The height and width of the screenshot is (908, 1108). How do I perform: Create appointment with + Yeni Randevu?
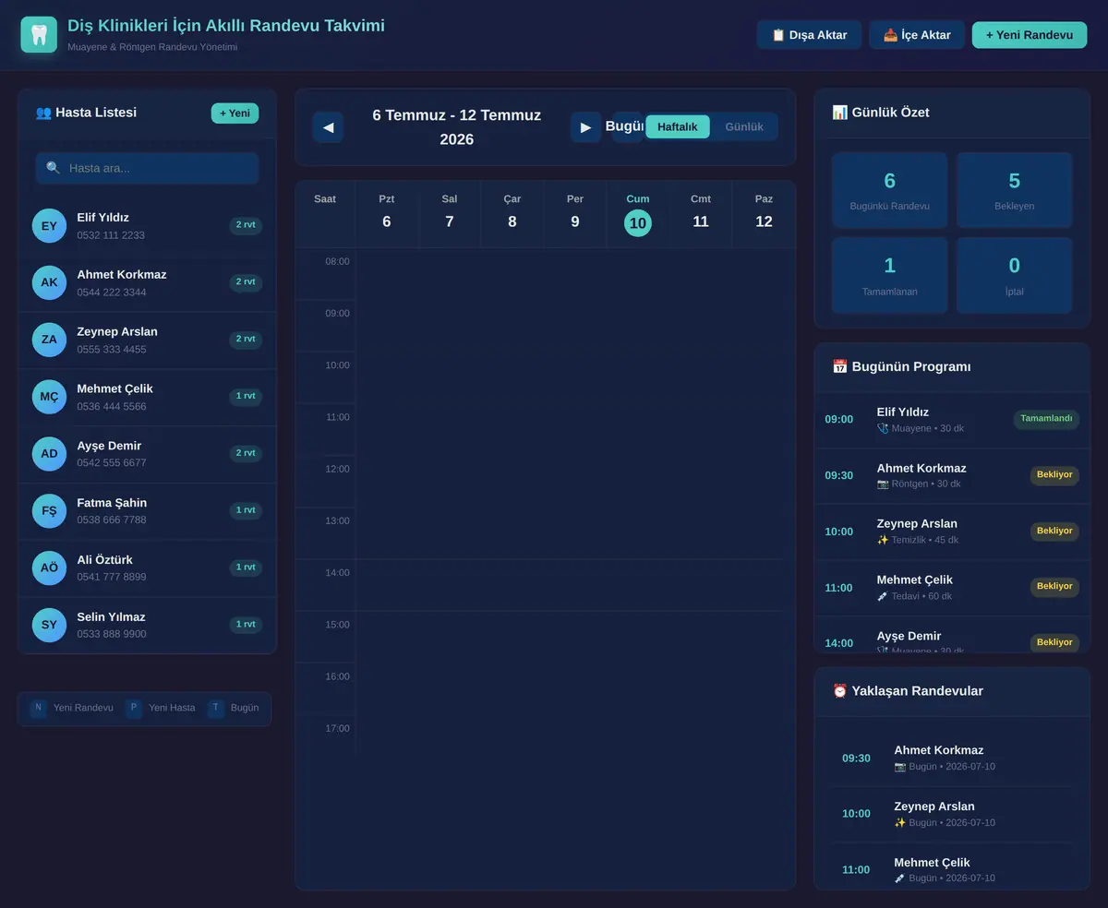pyautogui.click(x=1030, y=35)
